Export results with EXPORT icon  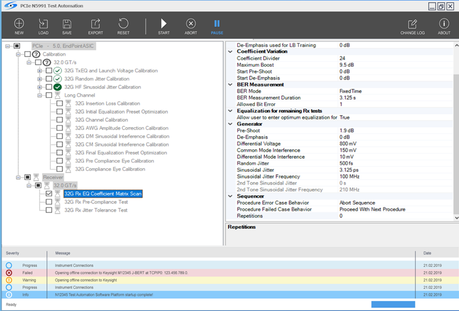[96, 26]
